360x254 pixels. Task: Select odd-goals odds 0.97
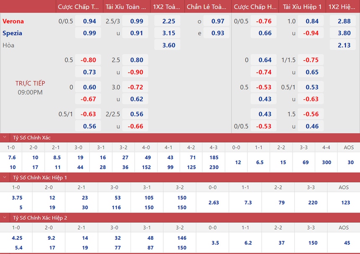tap(218, 21)
